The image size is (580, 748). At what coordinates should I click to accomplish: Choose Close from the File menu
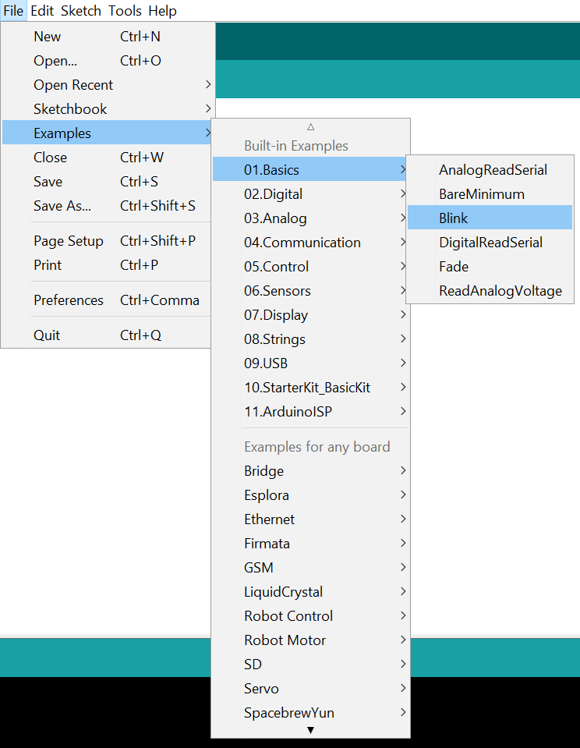coord(107,157)
